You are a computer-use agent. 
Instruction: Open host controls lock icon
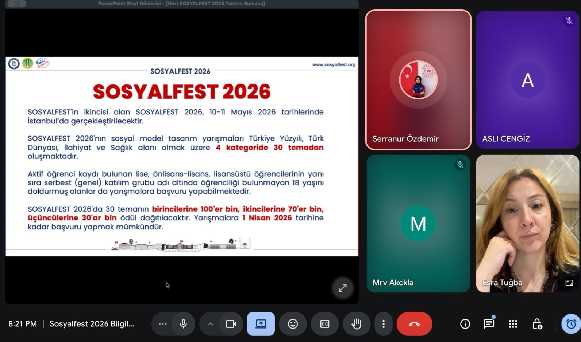(537, 324)
